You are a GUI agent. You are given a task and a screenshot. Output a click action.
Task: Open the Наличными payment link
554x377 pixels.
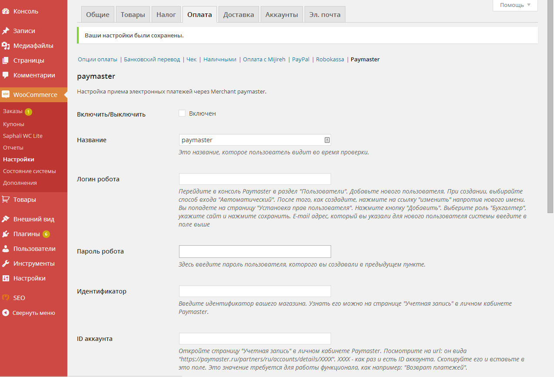click(x=220, y=60)
